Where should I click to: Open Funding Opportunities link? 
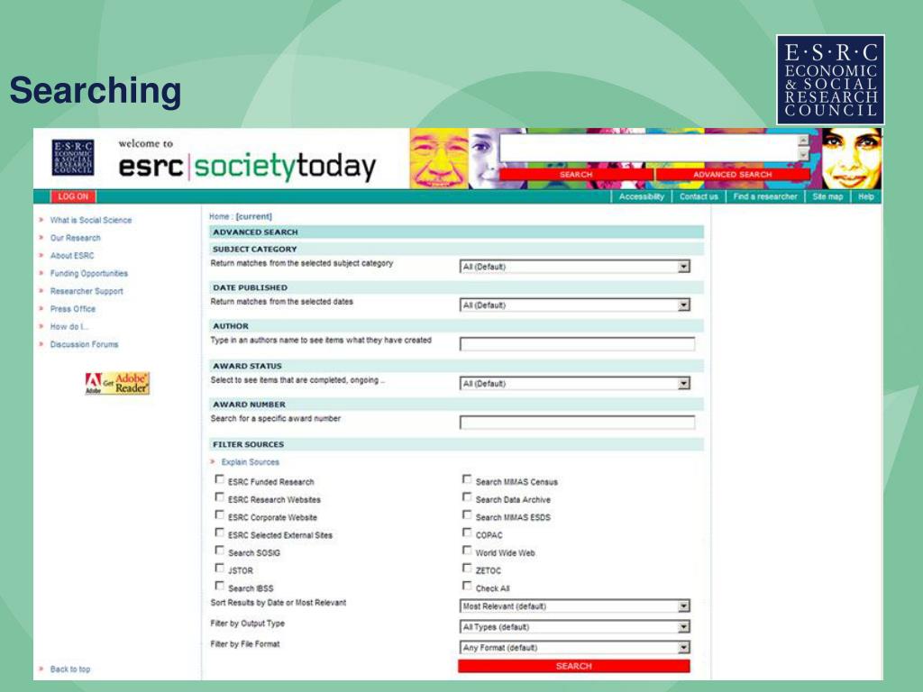tap(89, 273)
